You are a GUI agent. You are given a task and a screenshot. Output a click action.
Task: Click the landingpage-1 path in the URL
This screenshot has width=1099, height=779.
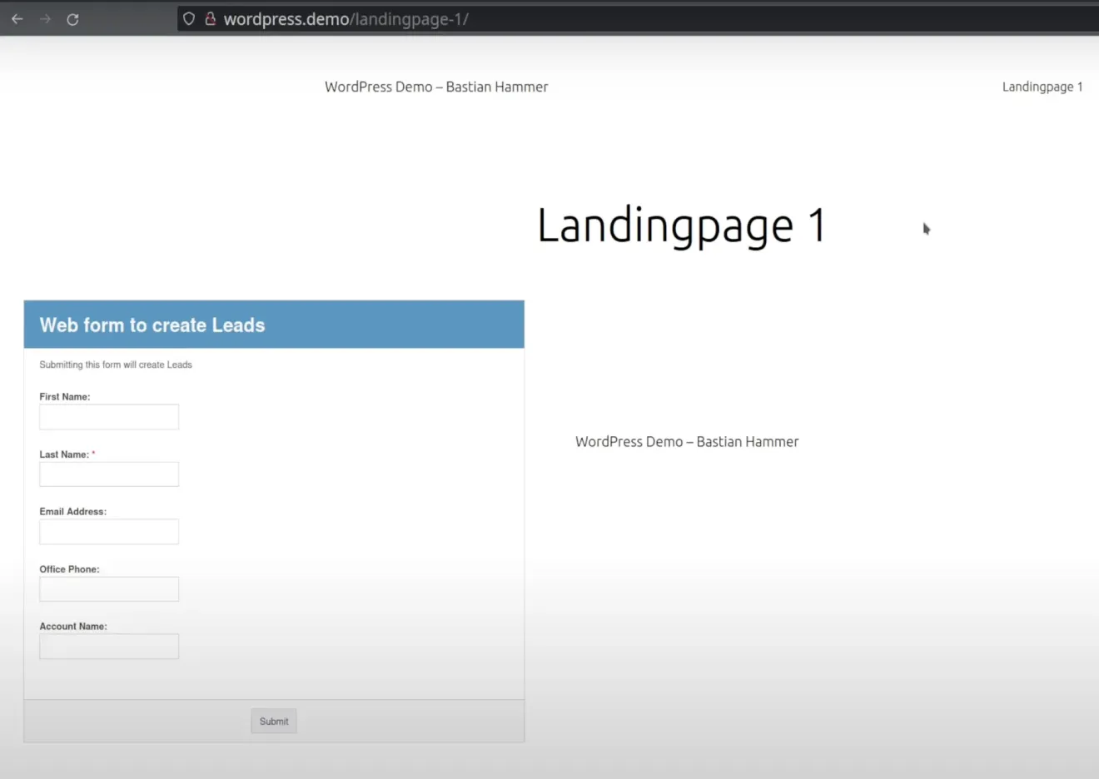(x=410, y=18)
